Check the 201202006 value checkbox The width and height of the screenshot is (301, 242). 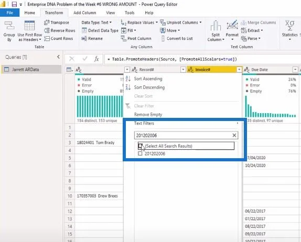coord(140,153)
